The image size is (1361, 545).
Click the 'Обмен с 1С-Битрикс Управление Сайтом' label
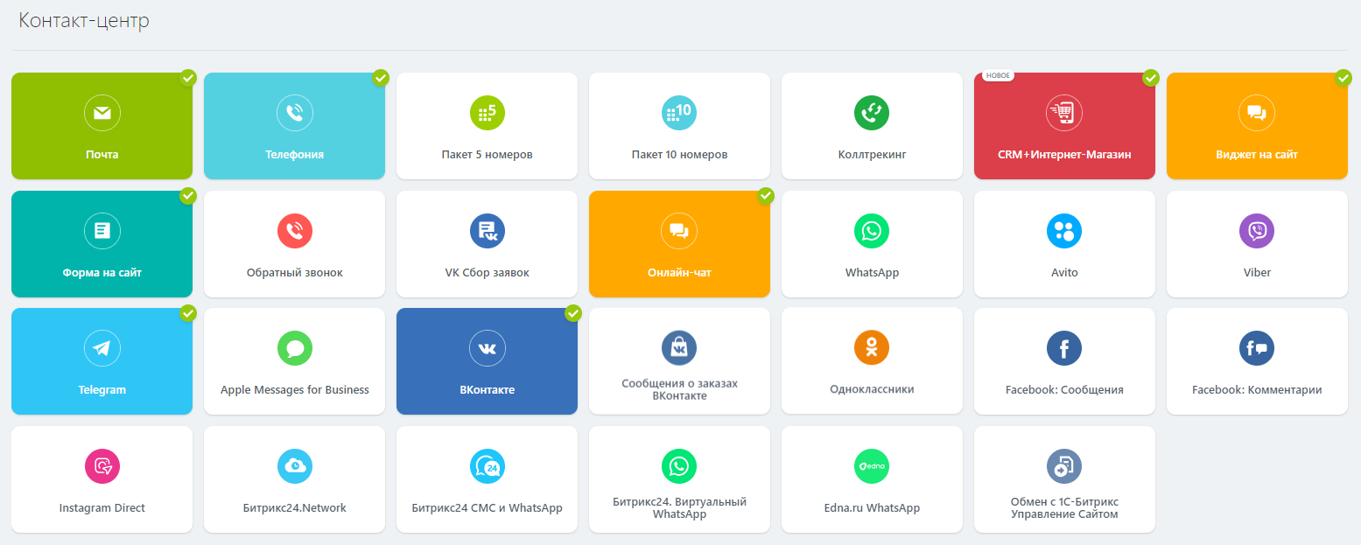[x=1064, y=508]
